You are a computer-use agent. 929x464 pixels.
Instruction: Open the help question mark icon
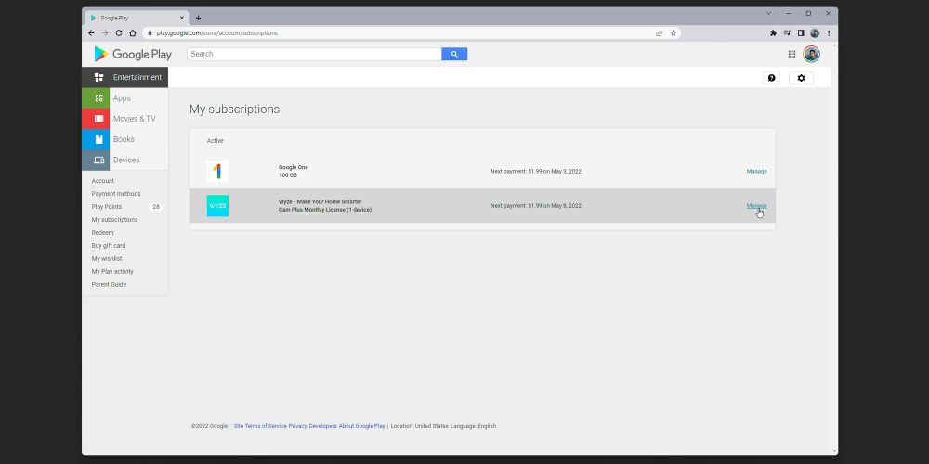pyautogui.click(x=771, y=78)
